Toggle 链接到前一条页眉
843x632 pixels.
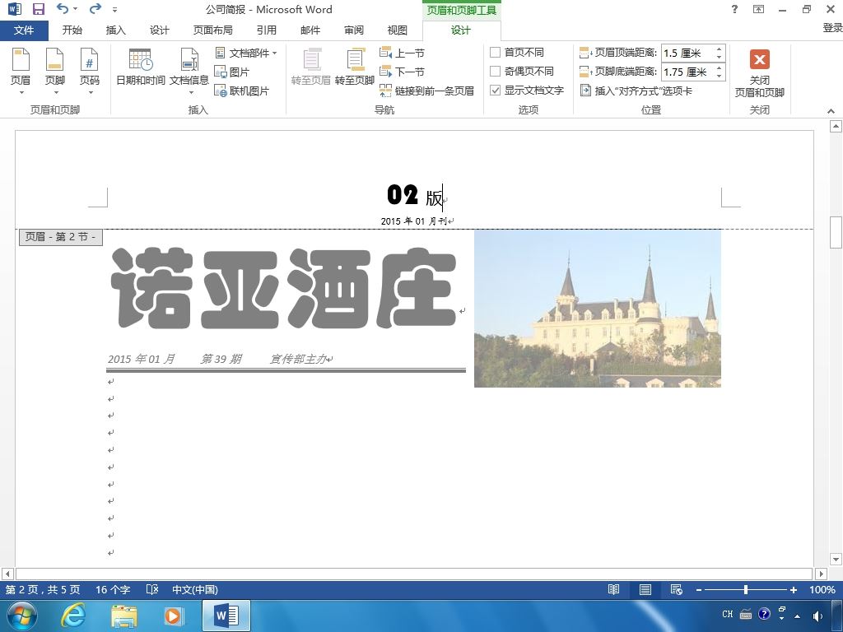point(427,91)
